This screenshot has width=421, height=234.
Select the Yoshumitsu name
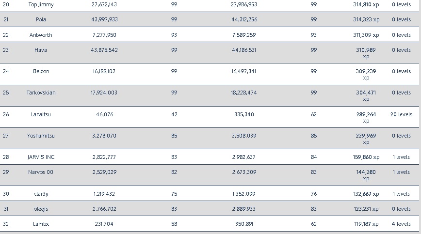tap(41, 136)
